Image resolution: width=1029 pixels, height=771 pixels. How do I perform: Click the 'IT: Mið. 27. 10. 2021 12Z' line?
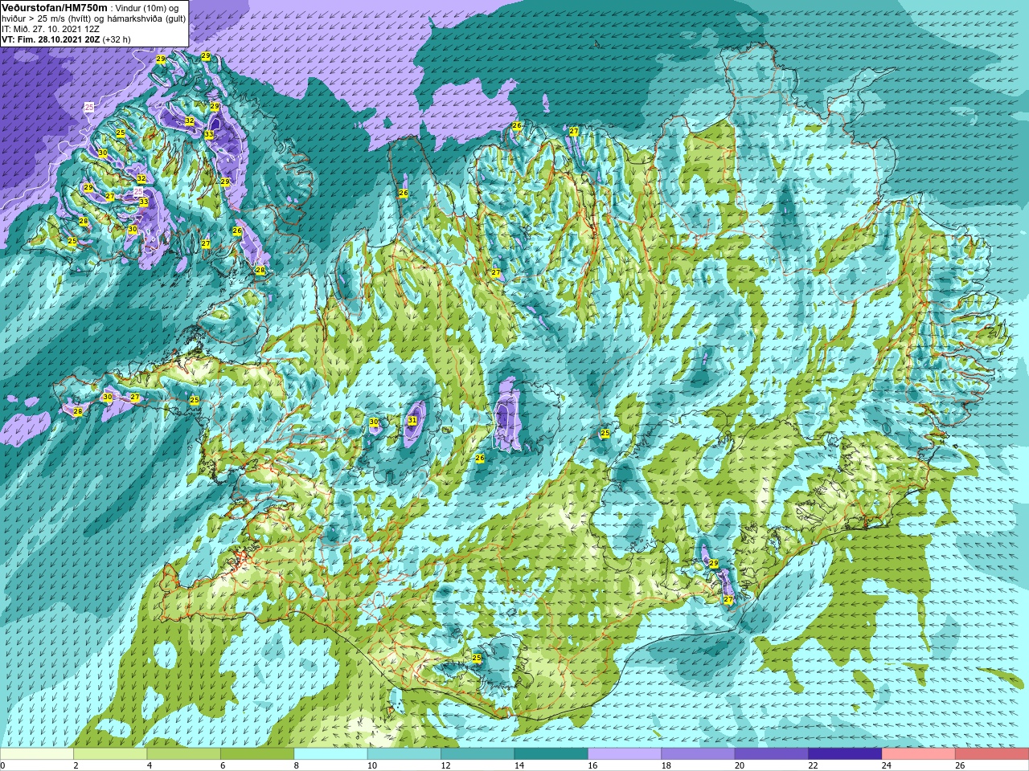[x=51, y=28]
